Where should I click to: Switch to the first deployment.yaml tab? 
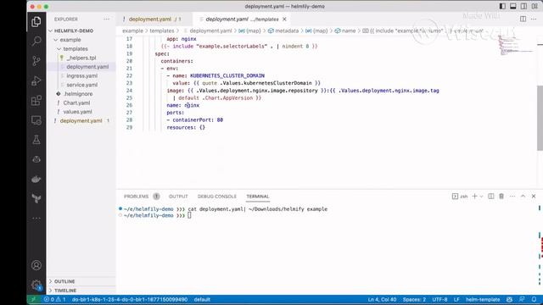[x=154, y=19]
